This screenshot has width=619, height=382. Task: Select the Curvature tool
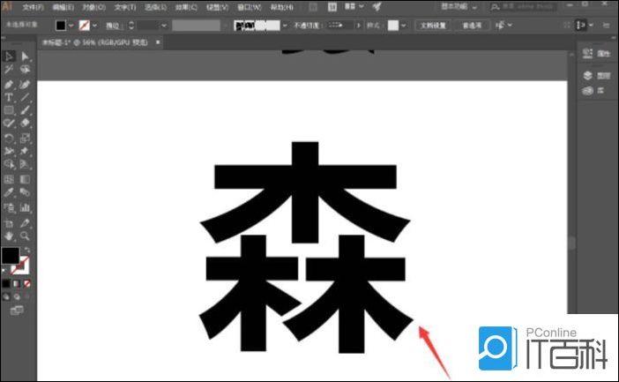25,84
